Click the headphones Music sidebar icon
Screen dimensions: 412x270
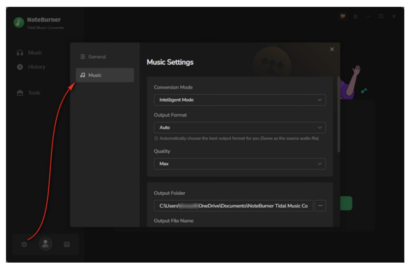coord(20,53)
